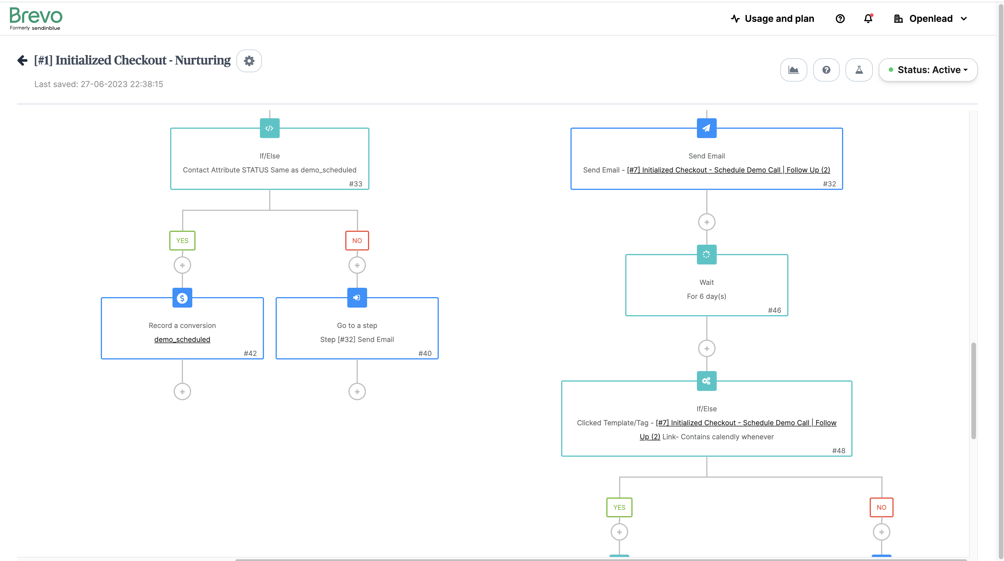This screenshot has height=561, width=1004.
Task: Click the Go to a step arrow icon
Action: [357, 298]
